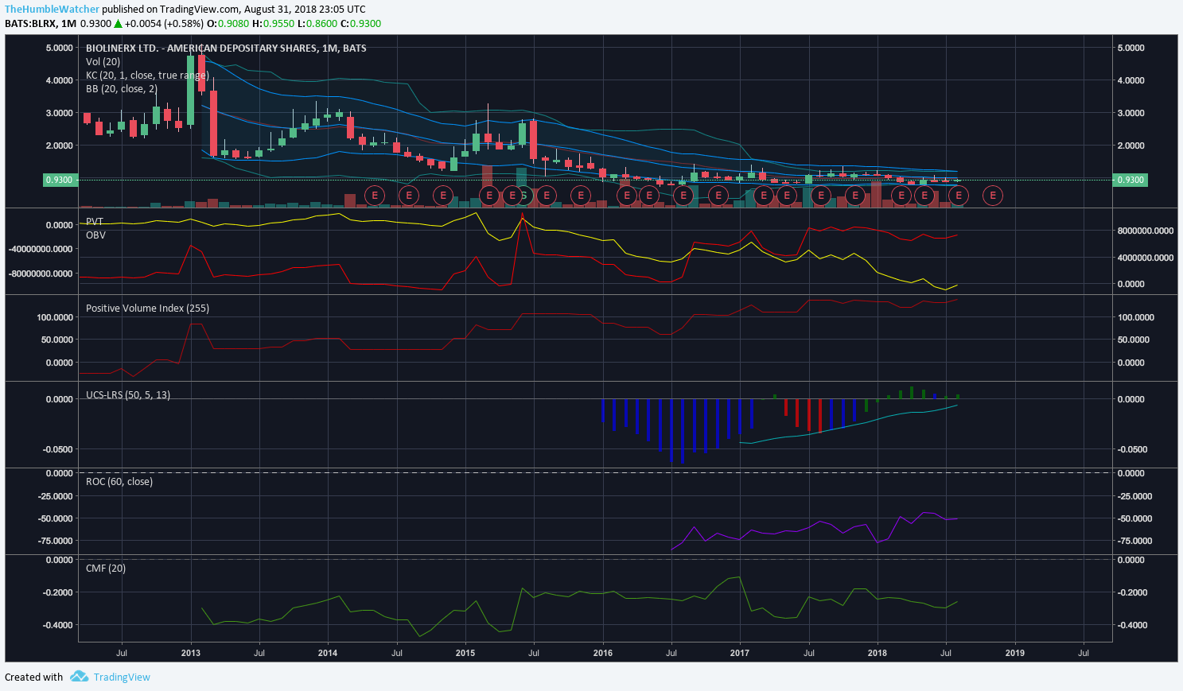Click the 2019 label on time axis
Screen dimensions: 1183x691
(1015, 653)
